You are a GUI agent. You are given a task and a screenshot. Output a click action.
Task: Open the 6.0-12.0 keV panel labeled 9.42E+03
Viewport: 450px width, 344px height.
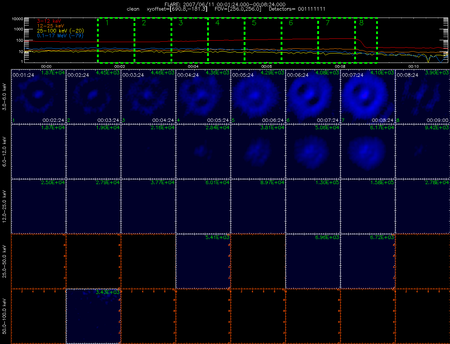tap(423, 151)
